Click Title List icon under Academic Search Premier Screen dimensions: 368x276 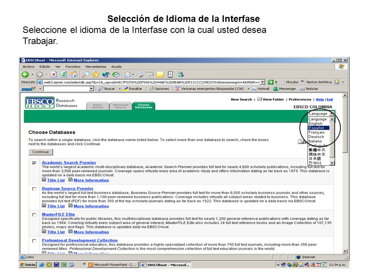coord(44,180)
